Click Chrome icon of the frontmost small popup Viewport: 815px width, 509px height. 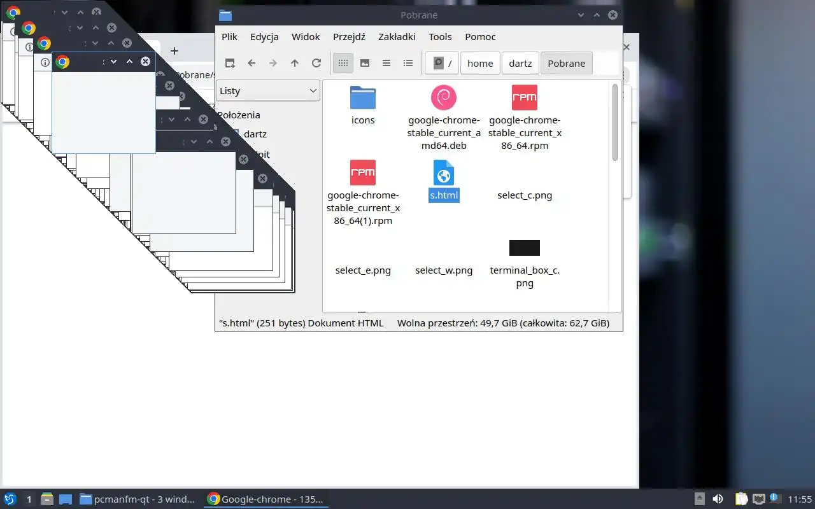pos(62,62)
